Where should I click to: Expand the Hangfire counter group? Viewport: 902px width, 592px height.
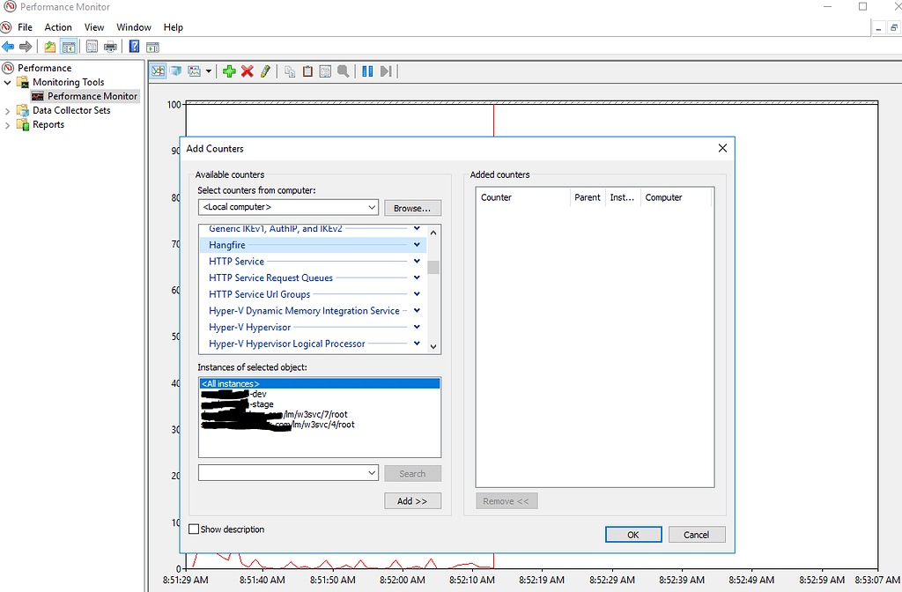(x=418, y=244)
